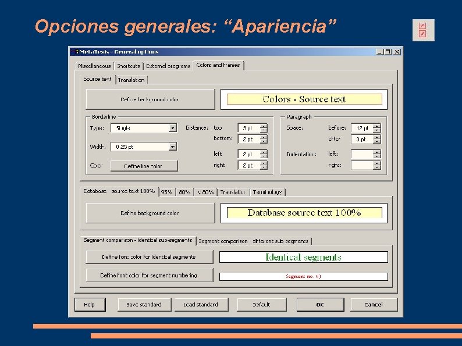
Task: Minimize the MetaTexis General options window
Action: click(x=379, y=52)
